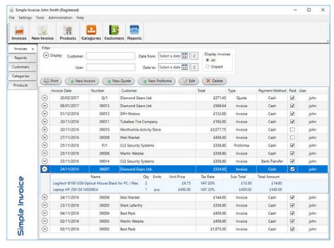The image size is (334, 248).
Task: Click the New Proforma button
Action: [156, 81]
